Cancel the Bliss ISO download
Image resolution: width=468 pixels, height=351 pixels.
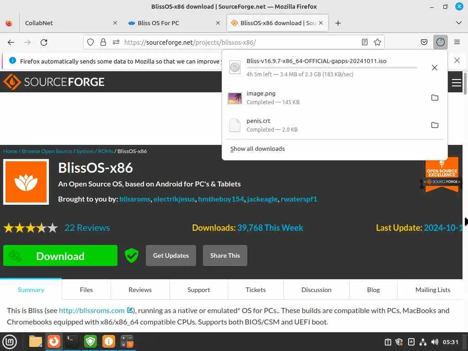coord(435,68)
